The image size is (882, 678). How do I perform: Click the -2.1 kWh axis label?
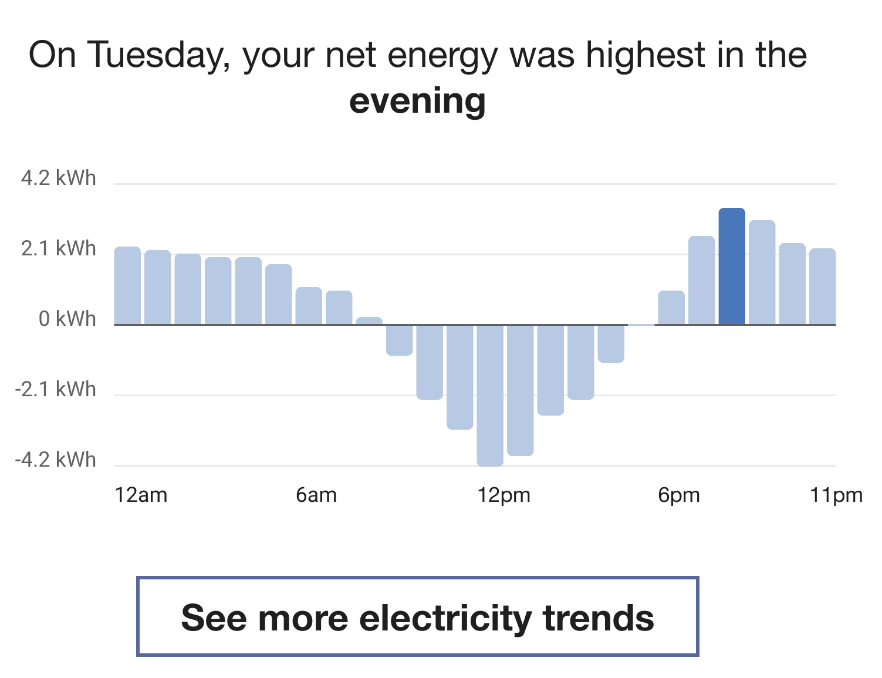coord(58,389)
